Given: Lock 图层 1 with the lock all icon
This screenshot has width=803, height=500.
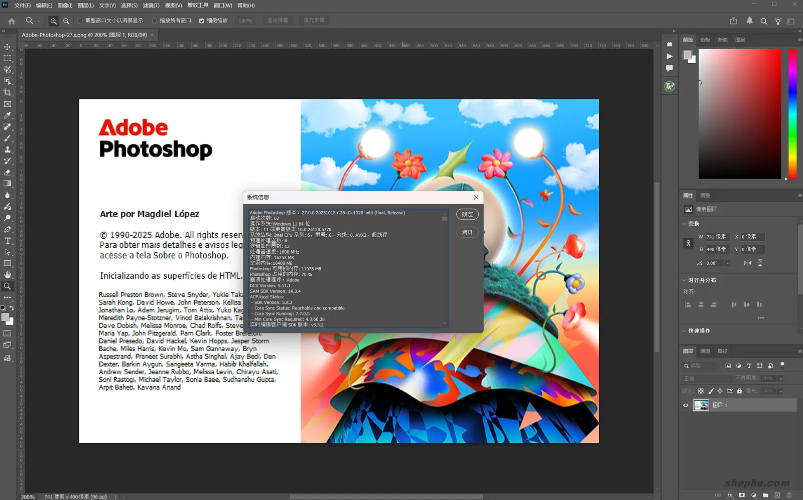Looking at the screenshot, I should coord(740,391).
